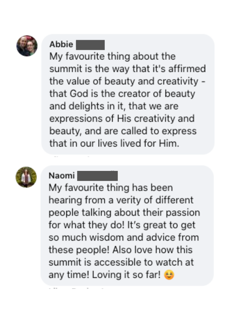The height and width of the screenshot is (321, 228).
Task: Click the redacted surname next to Abbie
Action: 90,45
